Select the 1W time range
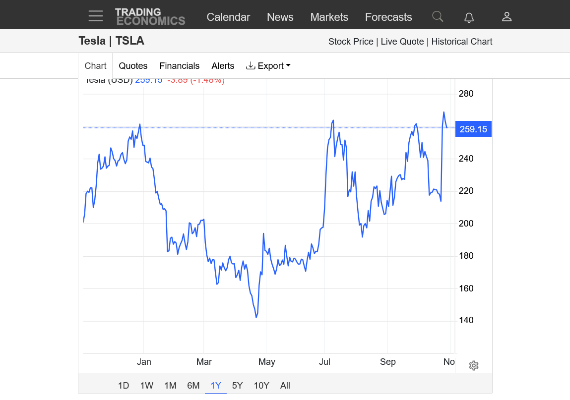 pos(147,386)
